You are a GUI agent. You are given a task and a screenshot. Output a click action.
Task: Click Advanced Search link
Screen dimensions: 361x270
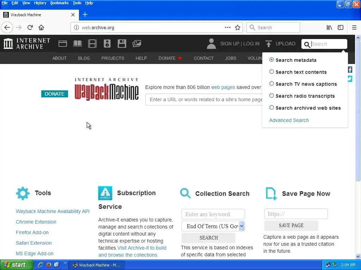point(289,120)
